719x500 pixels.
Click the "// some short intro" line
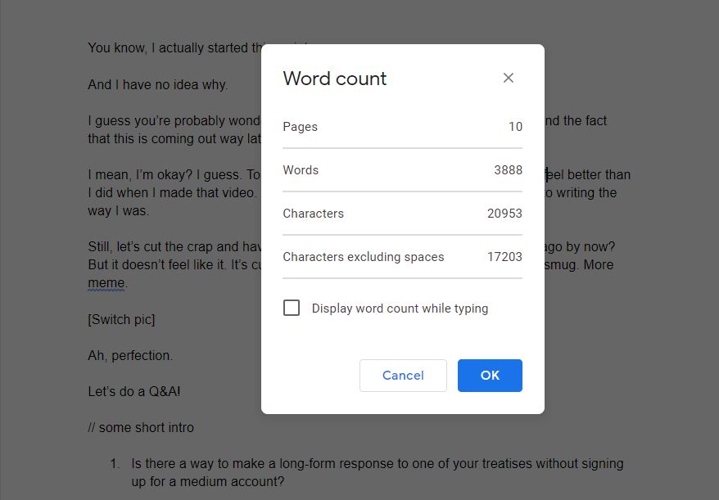(141, 428)
